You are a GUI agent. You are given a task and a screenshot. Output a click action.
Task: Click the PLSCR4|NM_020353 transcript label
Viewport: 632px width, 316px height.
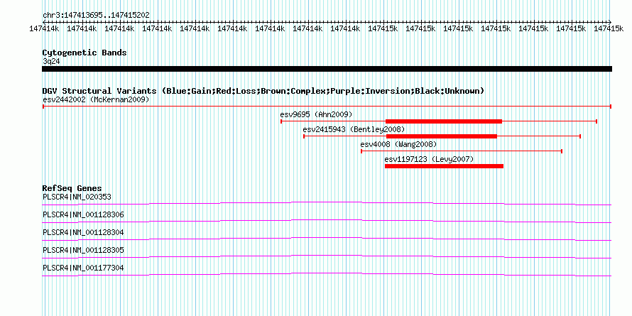pyautogui.click(x=77, y=197)
